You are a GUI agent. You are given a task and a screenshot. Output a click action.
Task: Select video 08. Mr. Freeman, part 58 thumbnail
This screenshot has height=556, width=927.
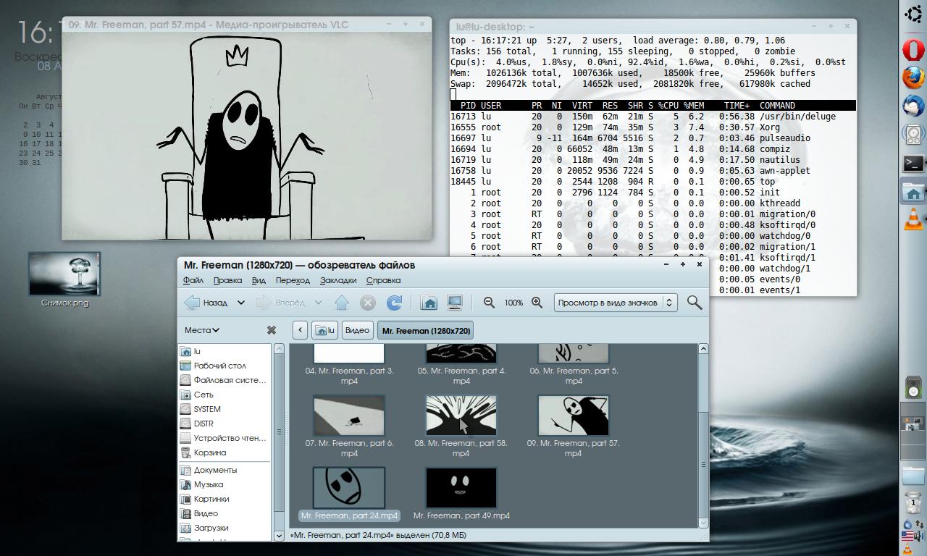pyautogui.click(x=461, y=416)
